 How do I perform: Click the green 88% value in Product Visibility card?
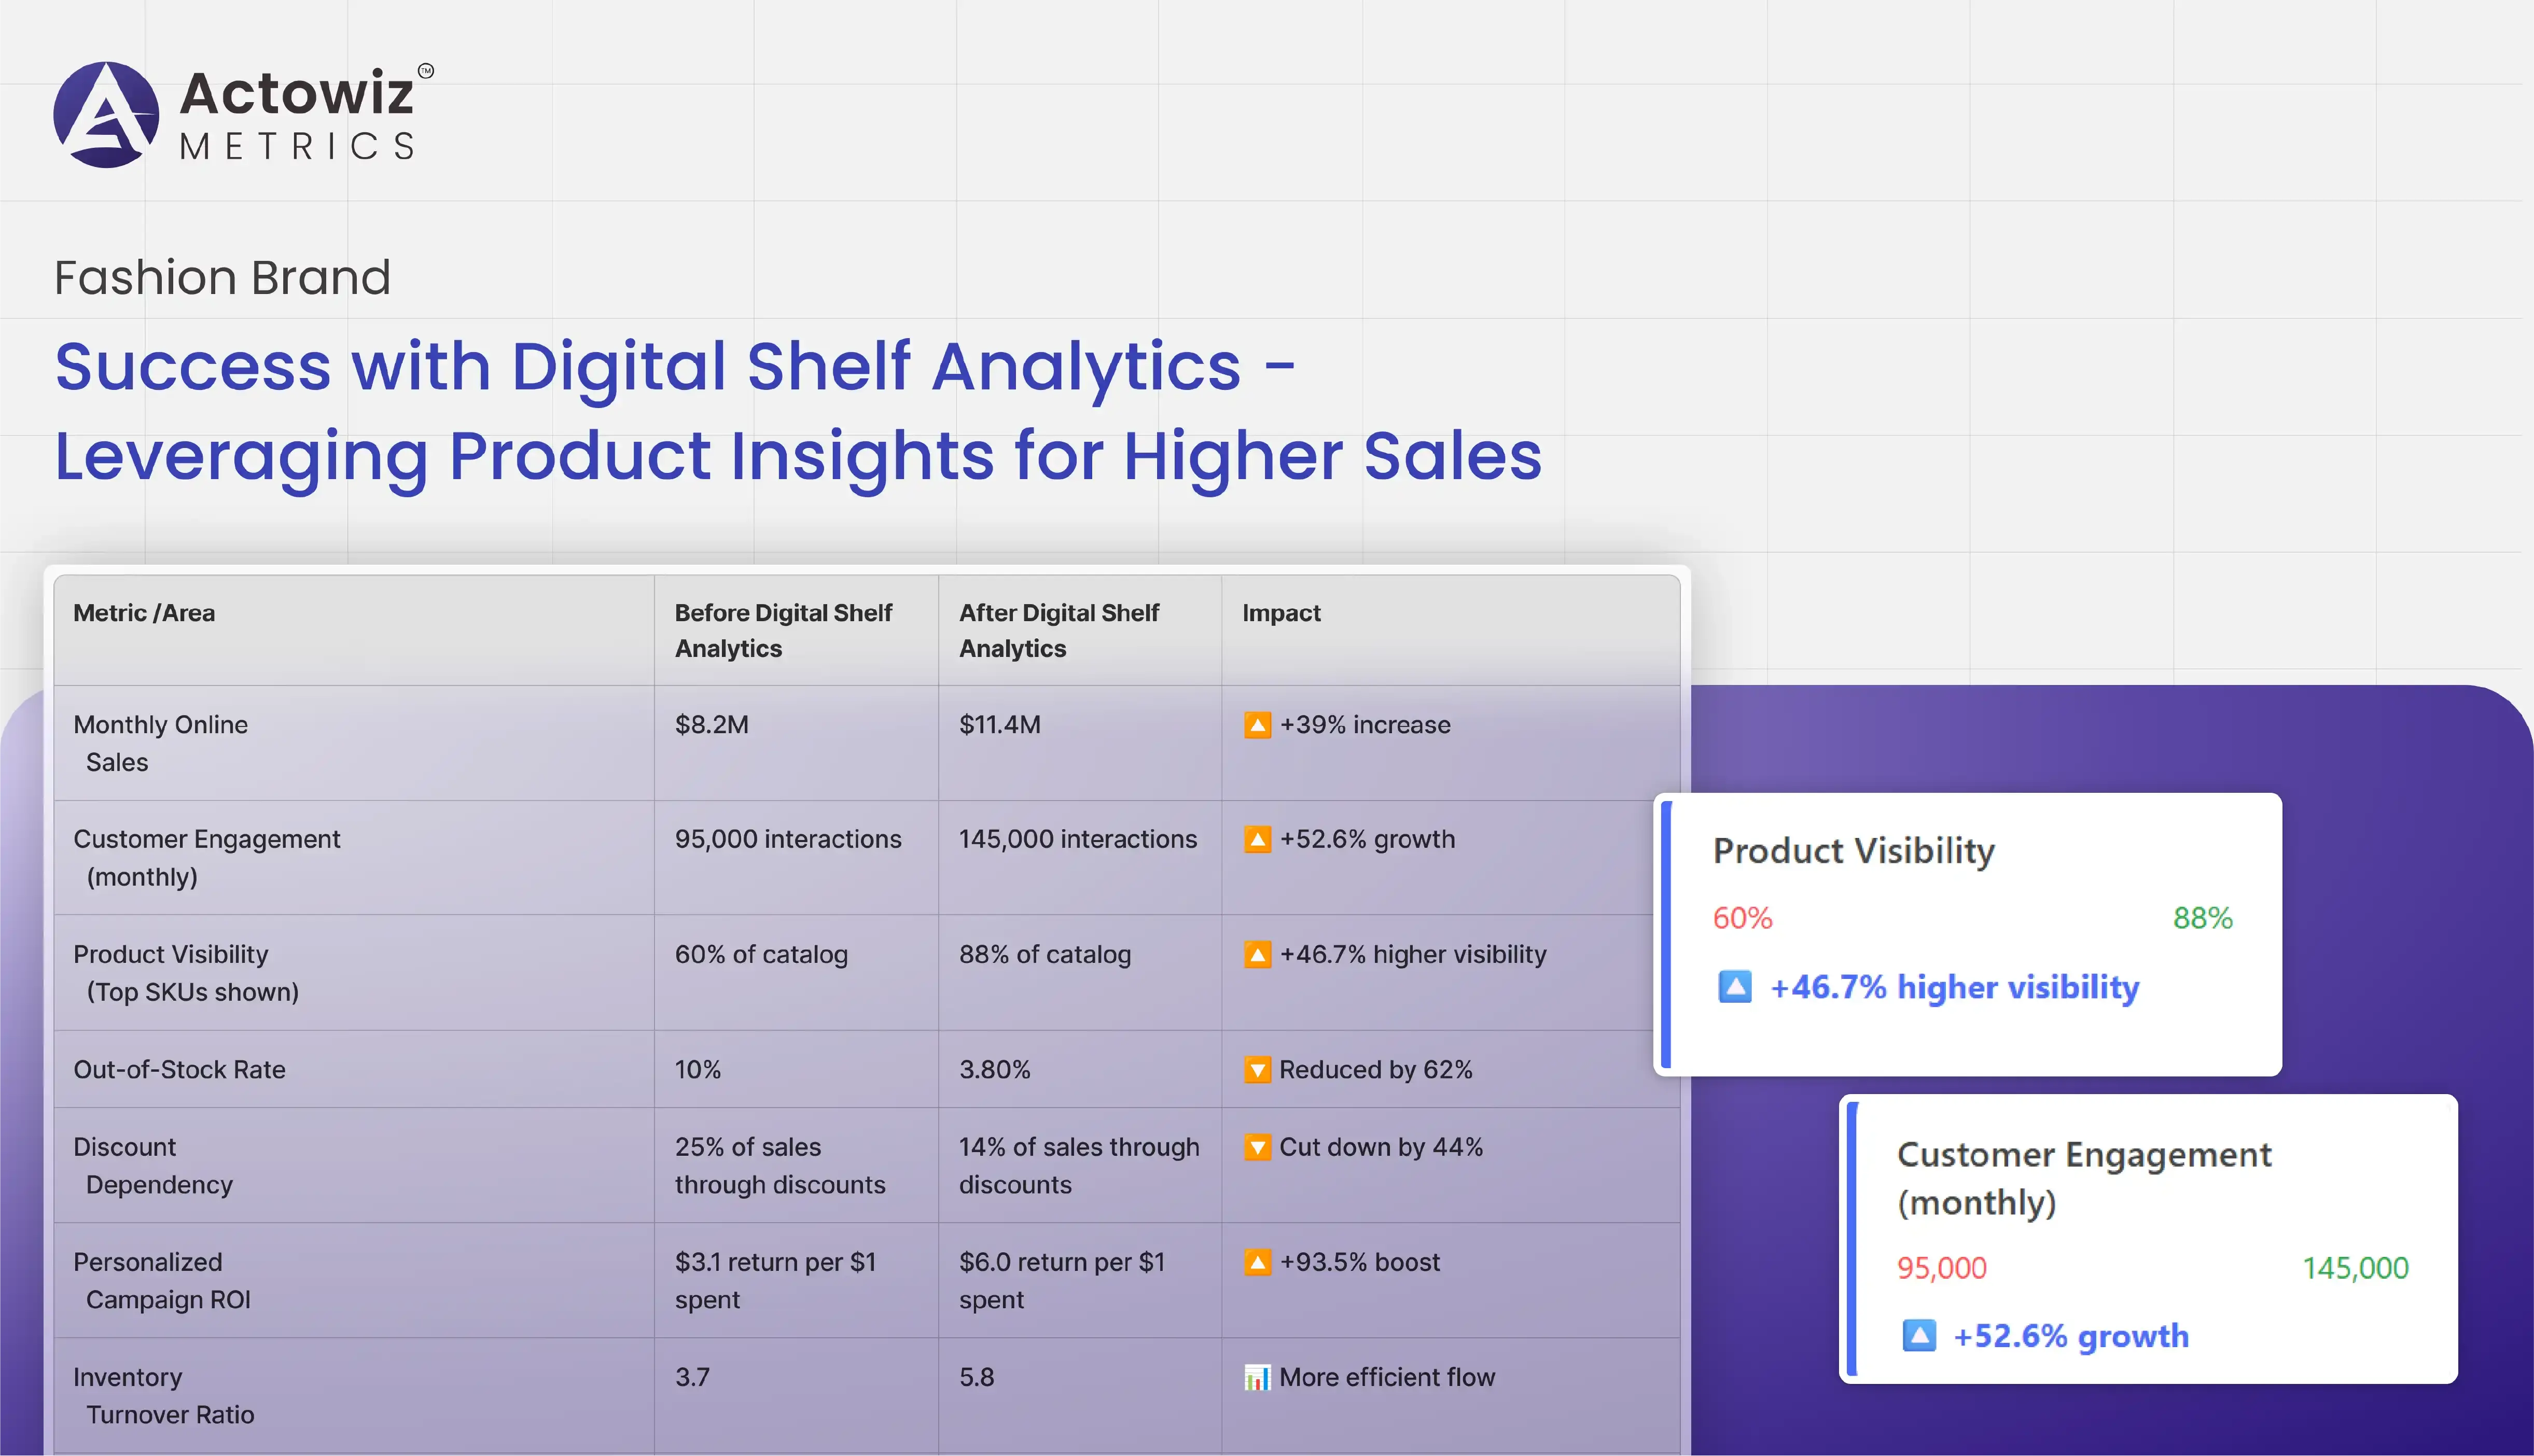click(x=2202, y=917)
